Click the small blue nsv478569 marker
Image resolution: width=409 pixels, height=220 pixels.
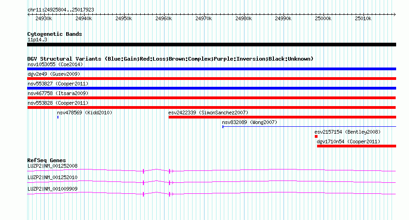(x=58, y=117)
